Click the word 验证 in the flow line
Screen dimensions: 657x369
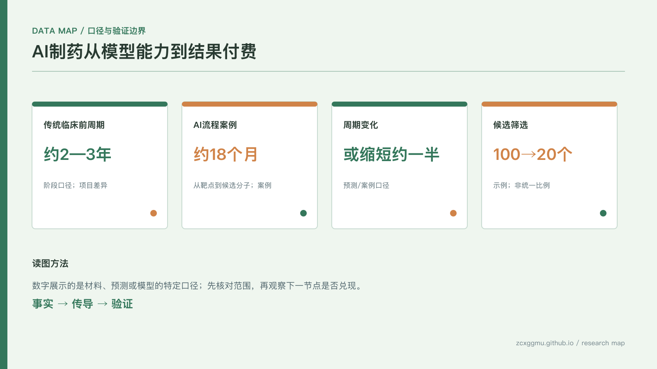tap(122, 304)
